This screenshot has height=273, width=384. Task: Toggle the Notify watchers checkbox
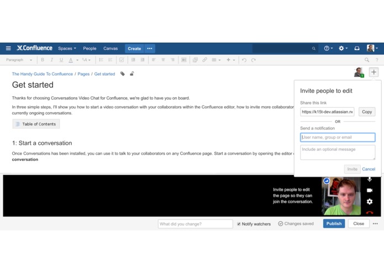(x=239, y=224)
